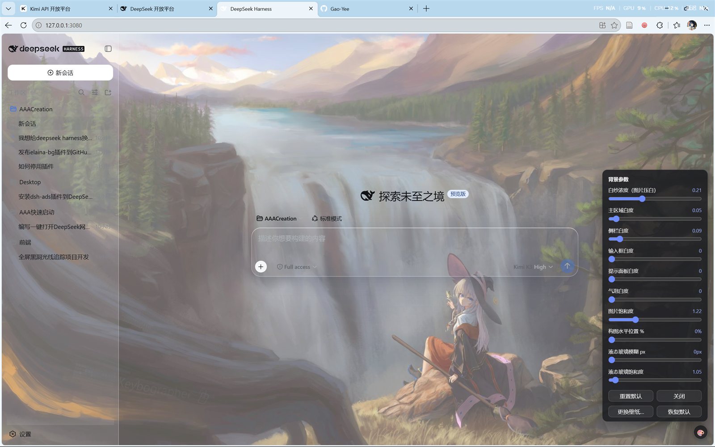Switch to the DeepSeek 开放平台 tab

167,8
